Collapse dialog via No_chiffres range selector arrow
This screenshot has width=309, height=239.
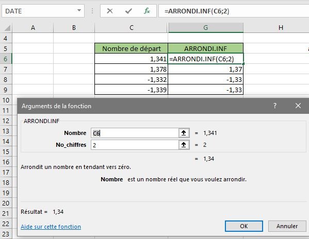click(x=184, y=145)
